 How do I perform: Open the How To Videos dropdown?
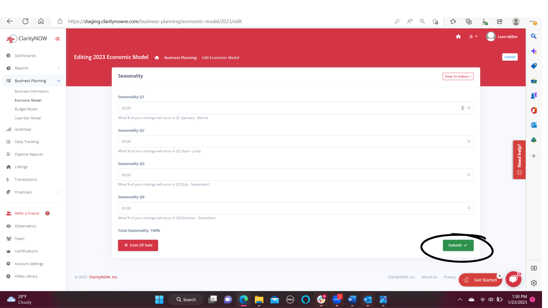(458, 76)
